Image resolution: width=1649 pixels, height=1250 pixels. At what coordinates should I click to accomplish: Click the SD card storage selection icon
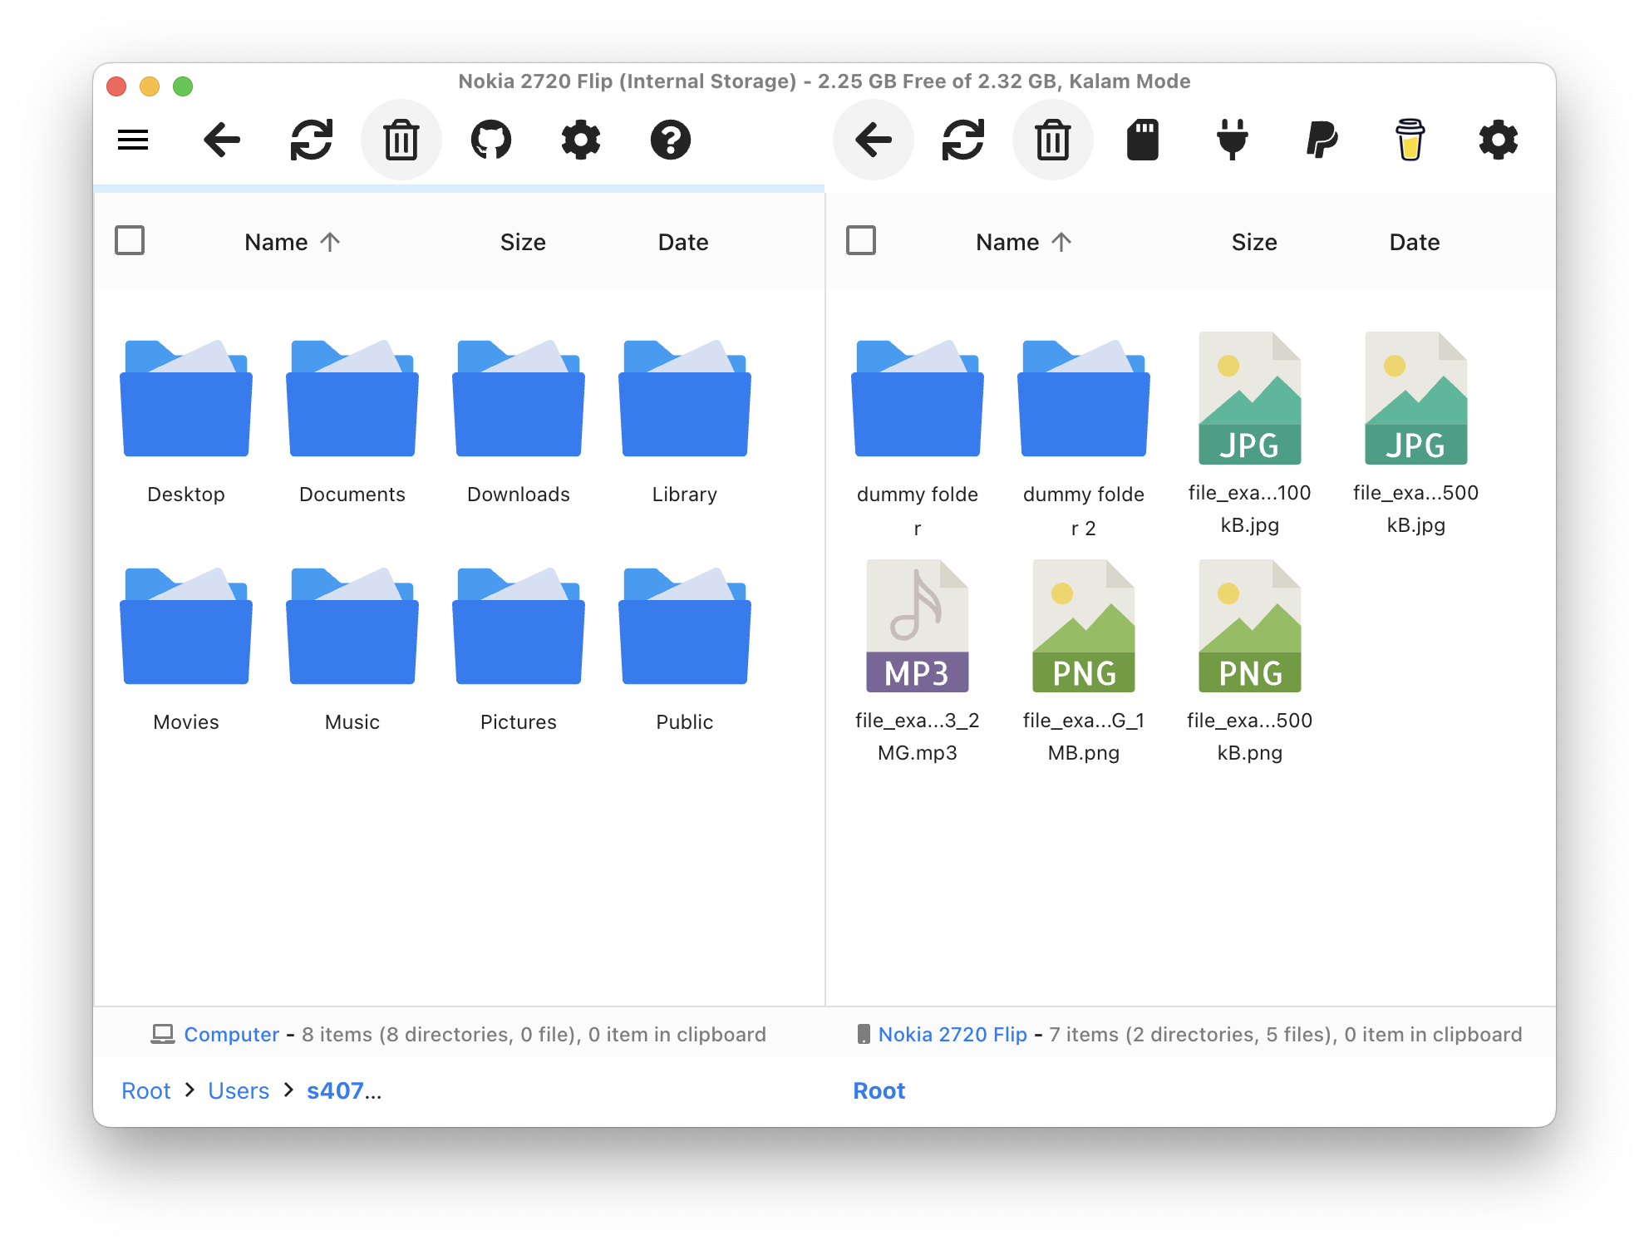point(1143,140)
